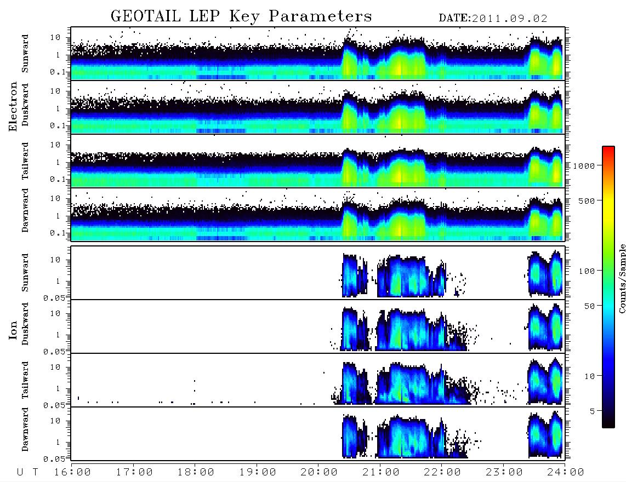Click the "23:00" time tick label

504,473
